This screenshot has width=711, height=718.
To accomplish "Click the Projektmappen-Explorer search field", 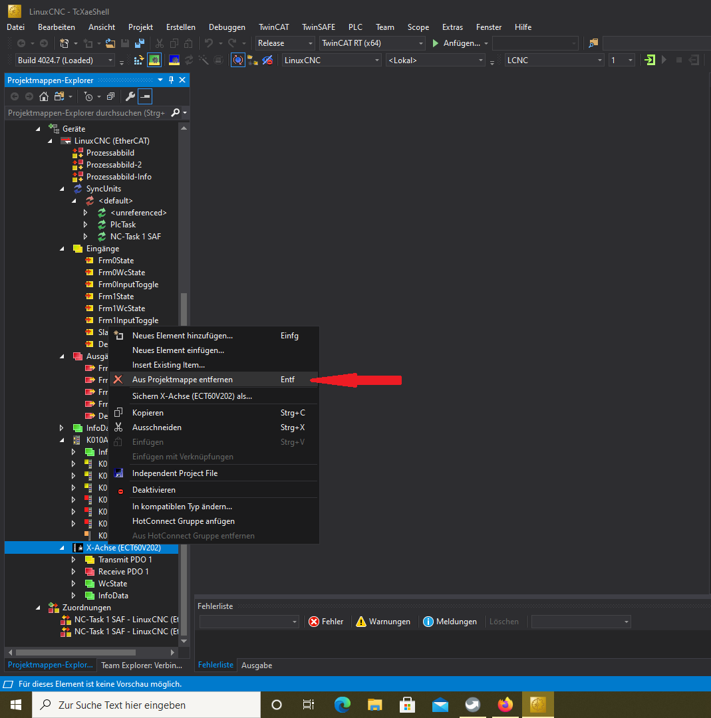I will point(87,112).
